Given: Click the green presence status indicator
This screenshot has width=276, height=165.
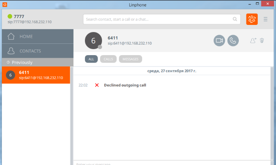Looking at the screenshot, I should point(10,16).
